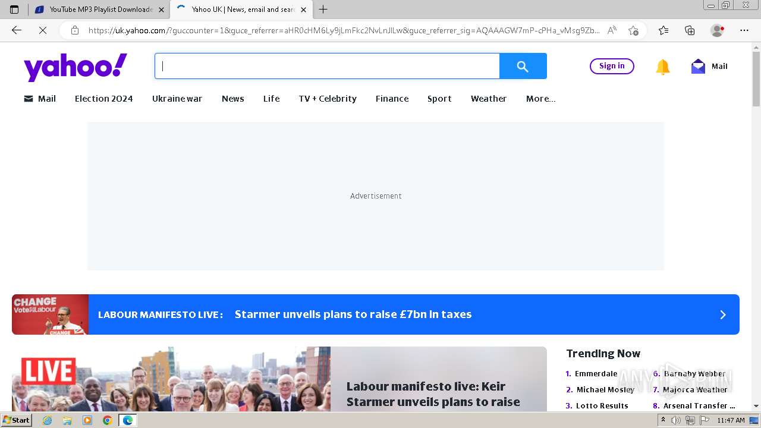Open the browser profile avatar
The width and height of the screenshot is (761, 428).
coord(718,30)
